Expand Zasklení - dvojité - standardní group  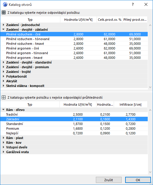coord(4,62)
